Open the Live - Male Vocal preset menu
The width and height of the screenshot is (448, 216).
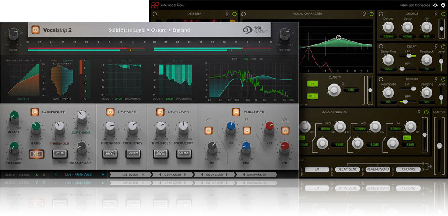(78, 175)
